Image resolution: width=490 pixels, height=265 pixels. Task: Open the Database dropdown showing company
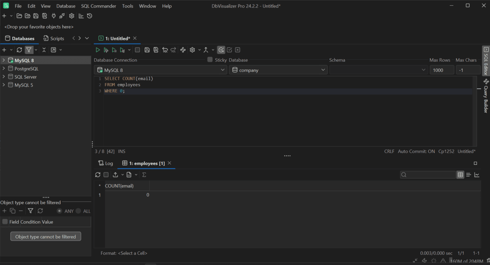click(323, 70)
